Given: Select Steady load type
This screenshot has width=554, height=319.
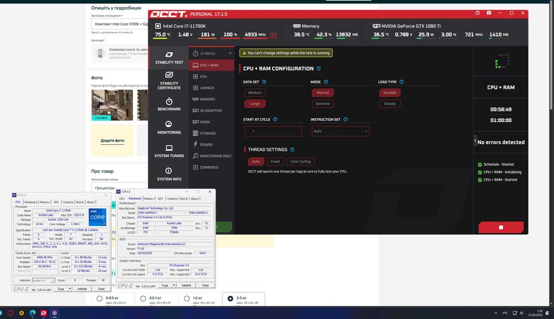Looking at the screenshot, I should pyautogui.click(x=389, y=104).
